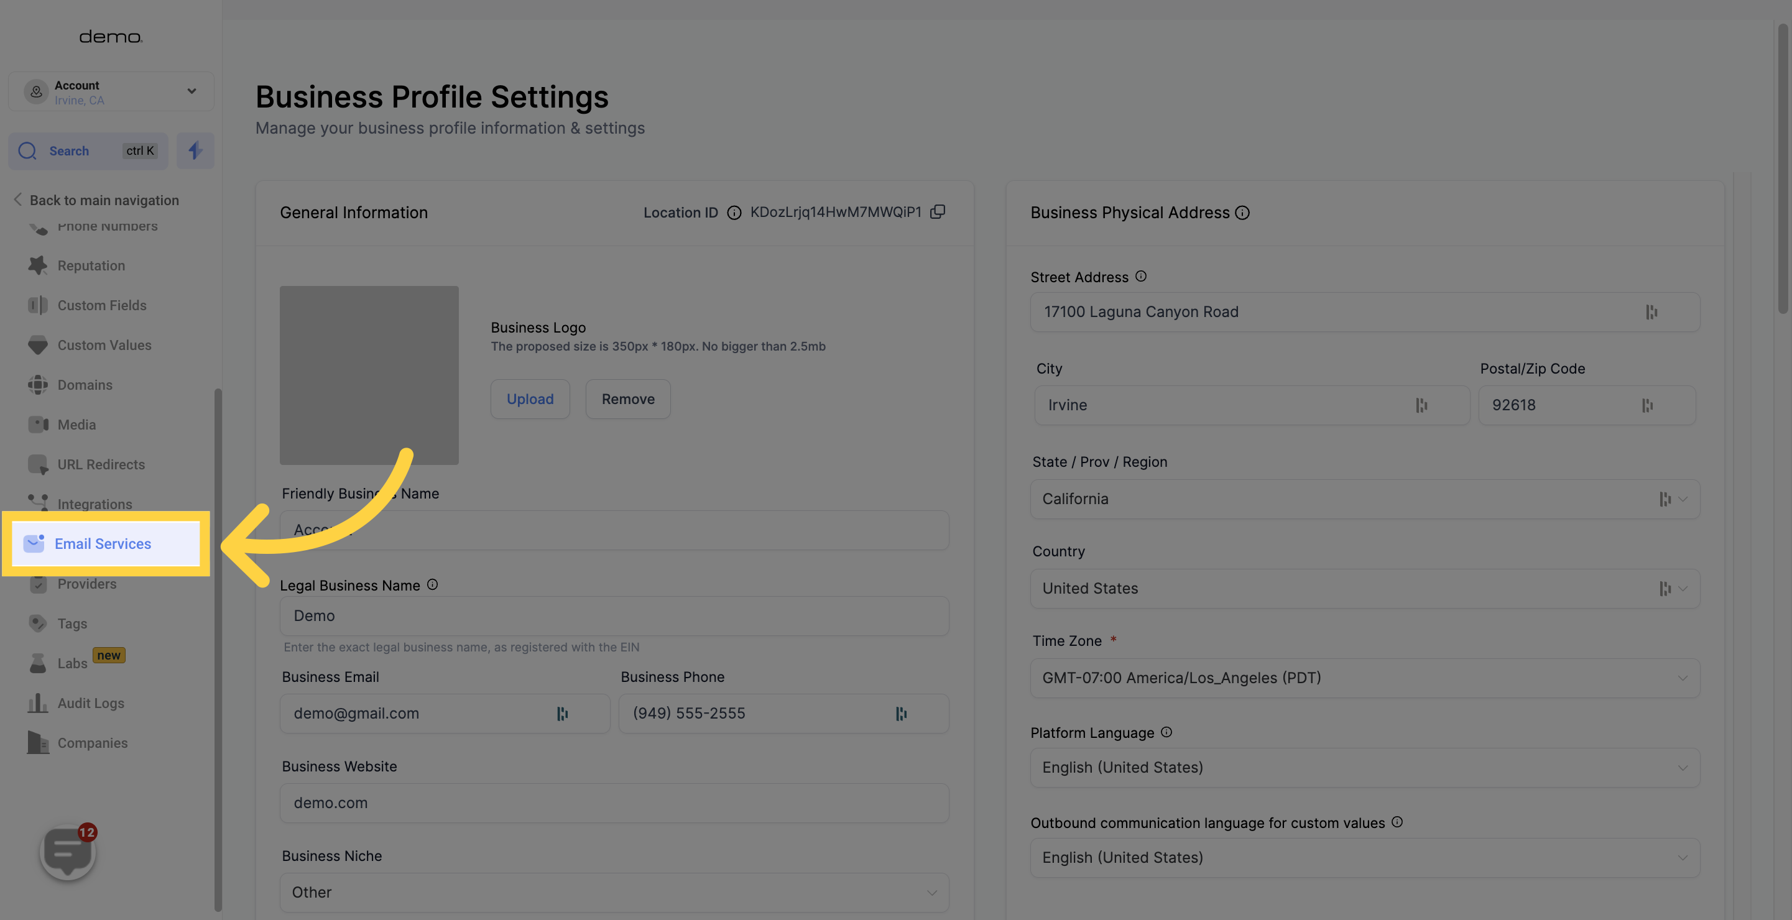Image resolution: width=1792 pixels, height=920 pixels.
Task: Click the demo logo
Action: pyautogui.click(x=111, y=36)
